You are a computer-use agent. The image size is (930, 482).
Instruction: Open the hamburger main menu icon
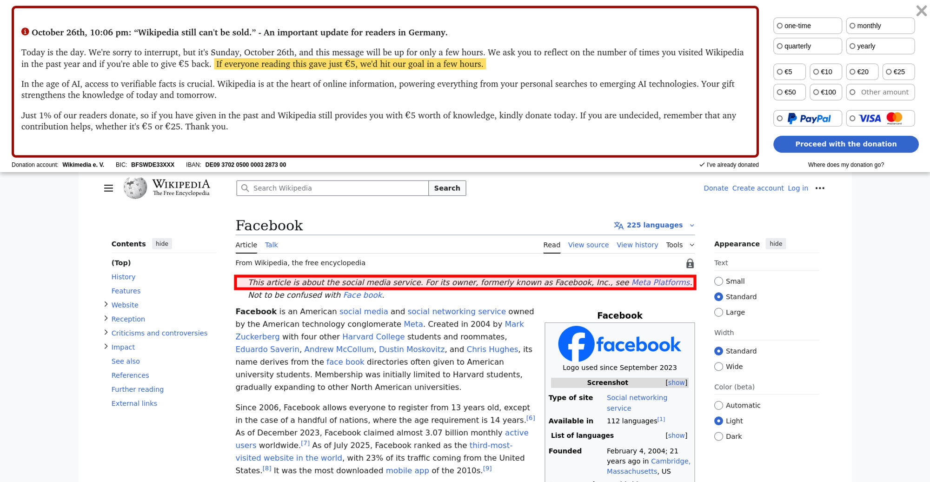pyautogui.click(x=108, y=188)
